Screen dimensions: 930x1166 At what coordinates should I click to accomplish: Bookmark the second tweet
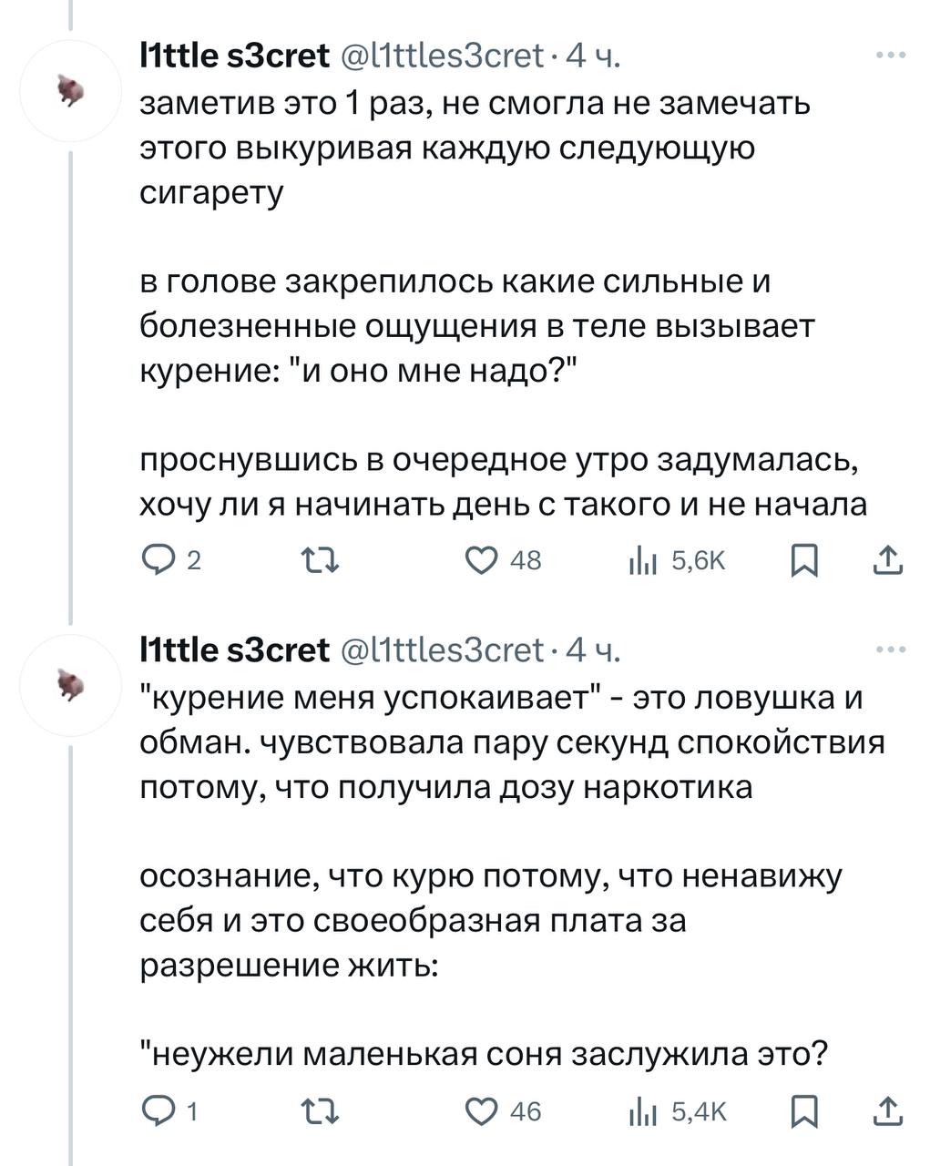tap(803, 1111)
